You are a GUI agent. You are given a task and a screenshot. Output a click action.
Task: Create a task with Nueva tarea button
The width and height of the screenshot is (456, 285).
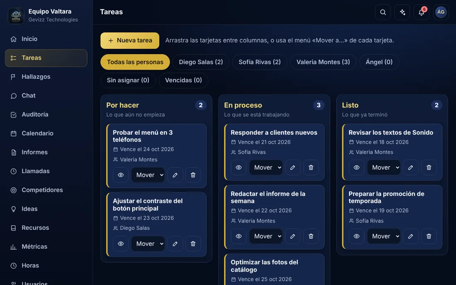130,40
